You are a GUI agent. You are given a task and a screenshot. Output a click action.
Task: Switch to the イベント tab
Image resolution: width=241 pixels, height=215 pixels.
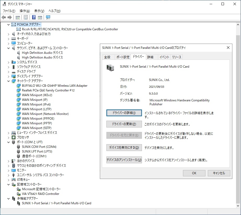click(164, 57)
